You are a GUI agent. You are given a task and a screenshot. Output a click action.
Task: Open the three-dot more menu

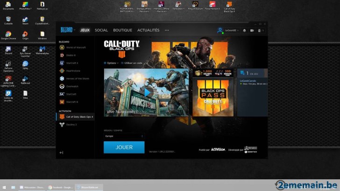tap(167, 30)
